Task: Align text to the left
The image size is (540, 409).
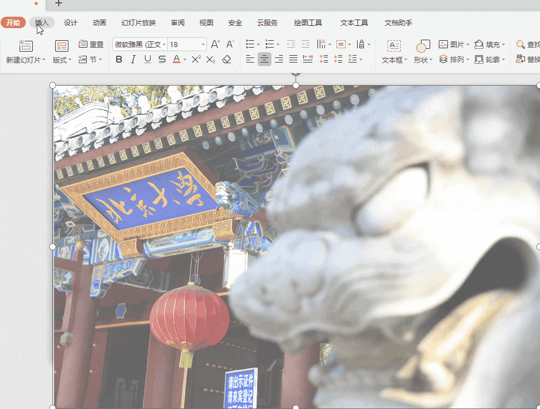Action: pyautogui.click(x=250, y=59)
